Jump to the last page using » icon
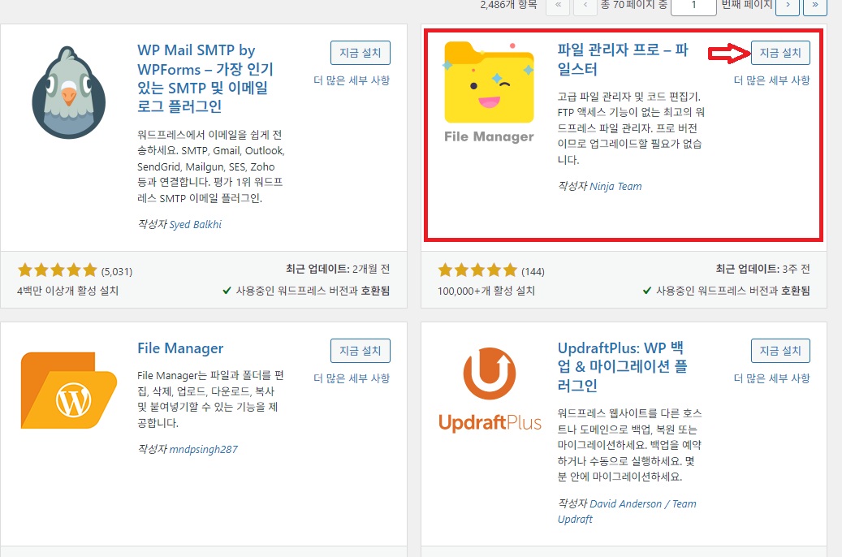Screen dimensions: 842x557 (815, 7)
